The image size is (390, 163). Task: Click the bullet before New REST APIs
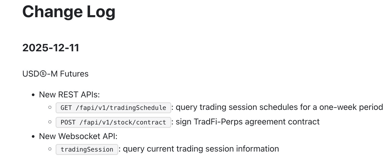pos(33,95)
